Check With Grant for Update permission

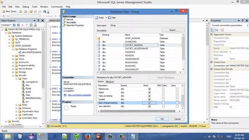pyautogui.click(x=163, y=100)
